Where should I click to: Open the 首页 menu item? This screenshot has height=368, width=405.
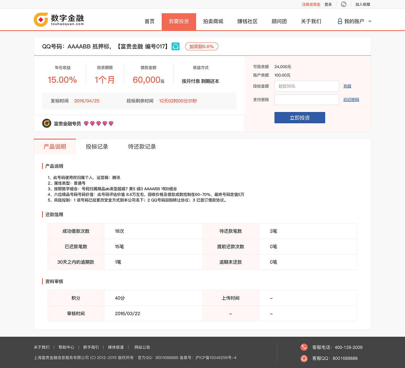(149, 21)
